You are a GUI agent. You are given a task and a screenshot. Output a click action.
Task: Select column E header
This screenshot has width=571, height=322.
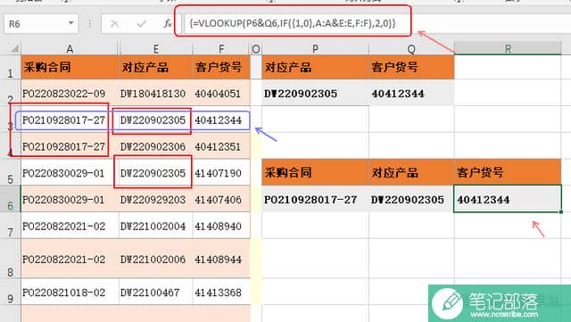[x=155, y=49]
